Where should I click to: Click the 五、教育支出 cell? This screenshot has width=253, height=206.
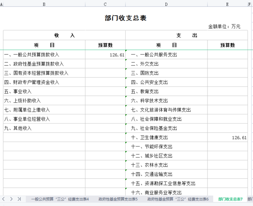click(x=166, y=92)
